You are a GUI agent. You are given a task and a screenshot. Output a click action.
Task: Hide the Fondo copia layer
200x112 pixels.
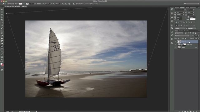pos(176,44)
